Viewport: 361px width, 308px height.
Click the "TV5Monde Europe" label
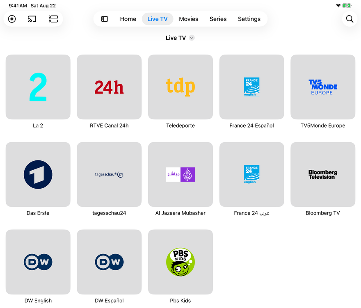323,125
